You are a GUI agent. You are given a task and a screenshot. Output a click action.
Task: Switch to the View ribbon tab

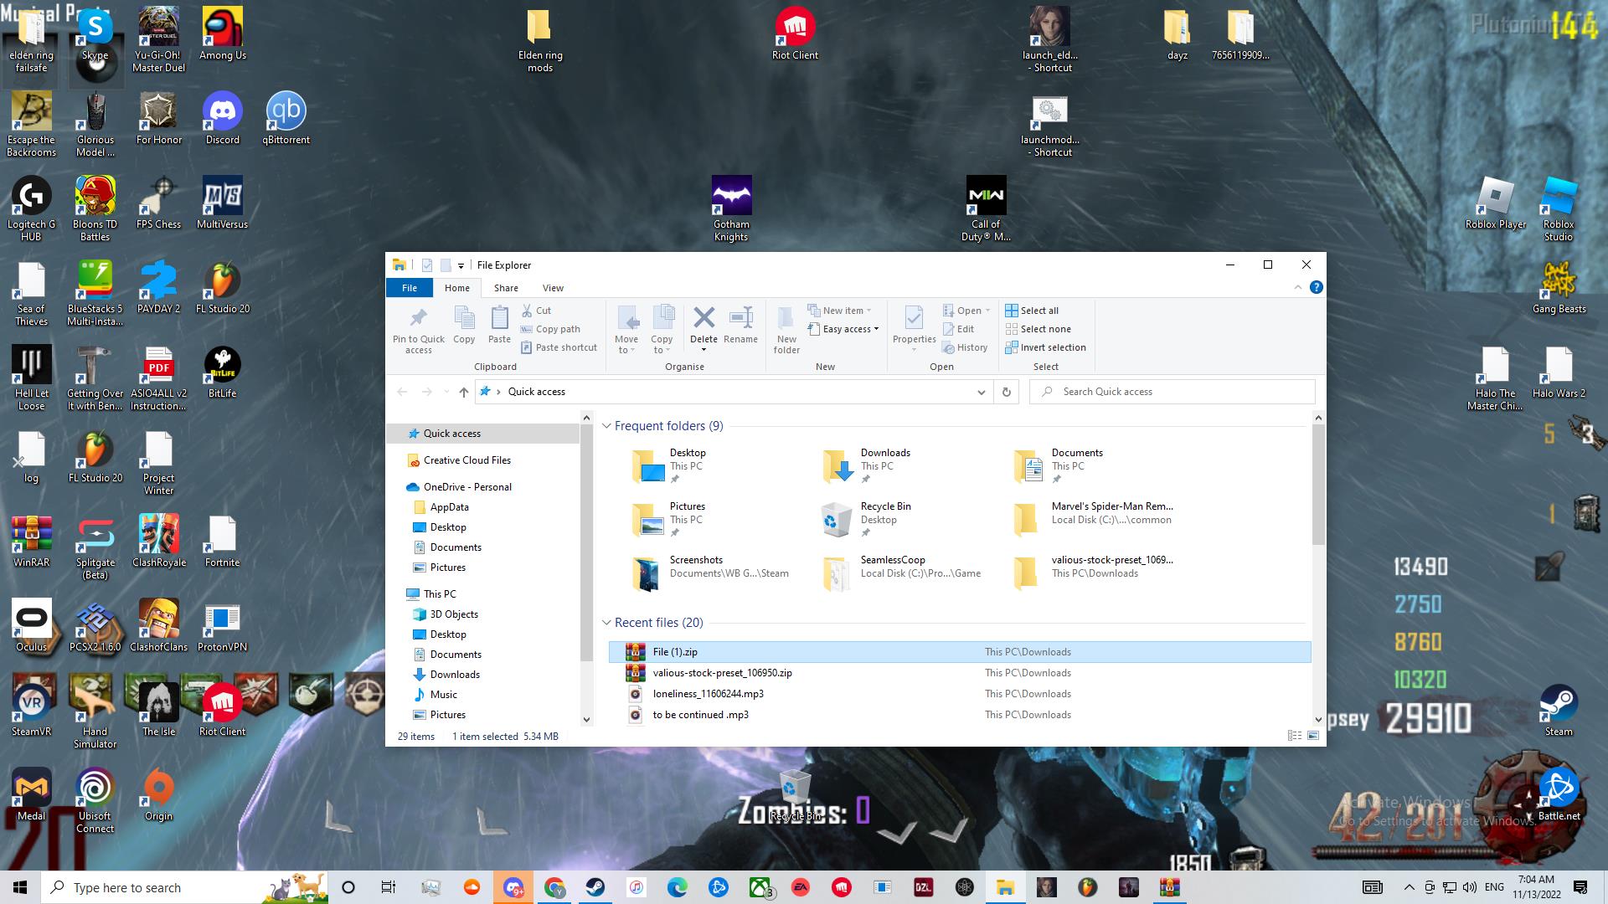(553, 287)
